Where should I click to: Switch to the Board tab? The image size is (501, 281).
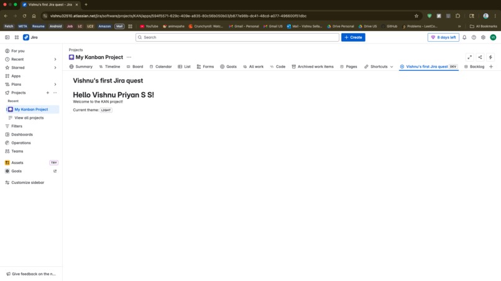pyautogui.click(x=134, y=67)
